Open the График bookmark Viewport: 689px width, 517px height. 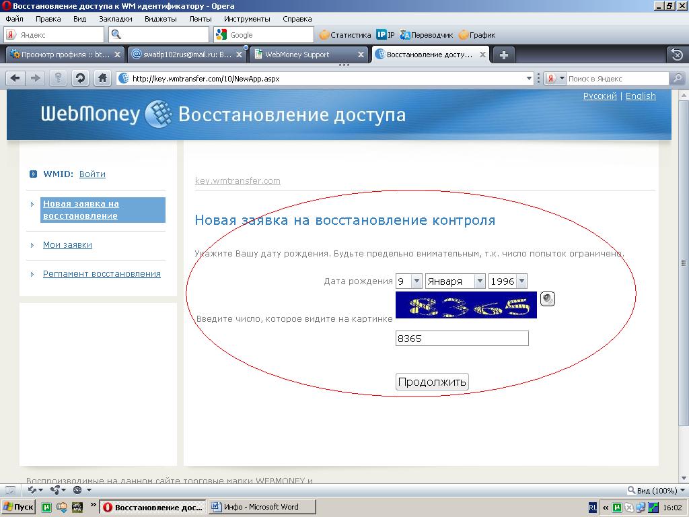(477, 35)
